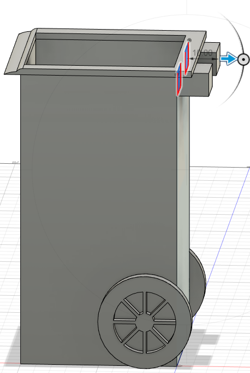
Task: Click the circular taper angle handle
Action: coord(243,60)
